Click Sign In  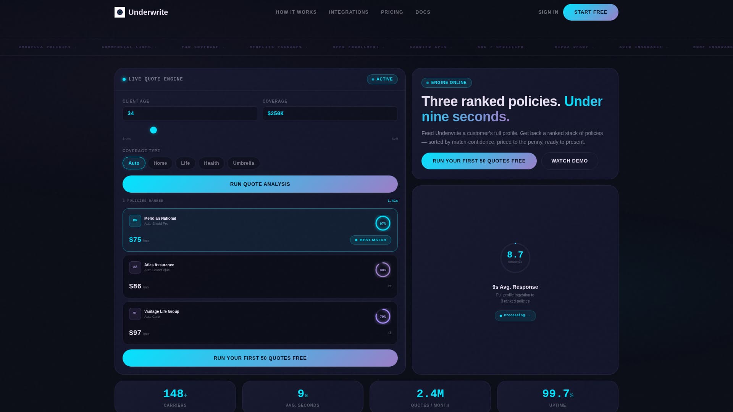548,12
